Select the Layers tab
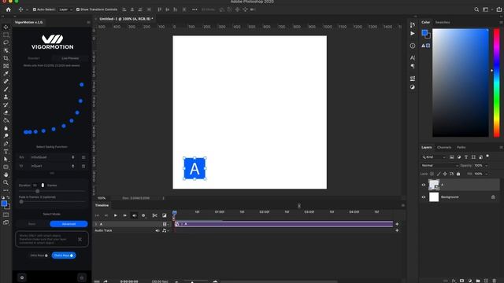 click(427, 147)
